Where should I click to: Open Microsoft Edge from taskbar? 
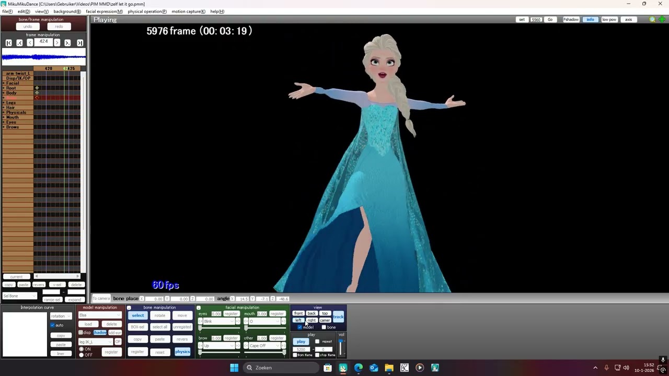(x=359, y=368)
